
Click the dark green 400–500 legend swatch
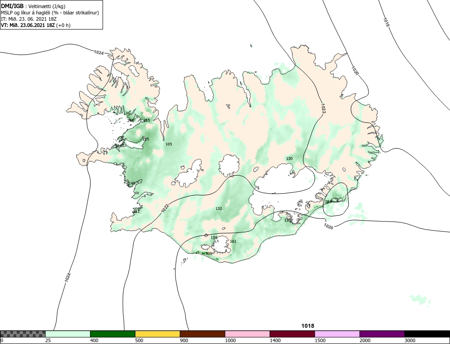tap(112, 334)
